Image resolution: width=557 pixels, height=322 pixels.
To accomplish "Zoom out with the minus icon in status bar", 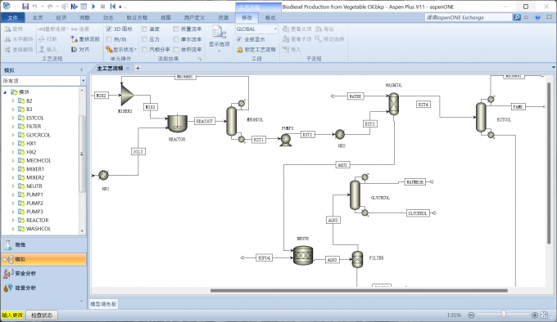I will tap(471, 315).
